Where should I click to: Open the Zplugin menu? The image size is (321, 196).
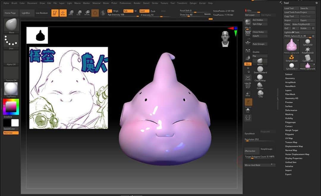(193, 3)
